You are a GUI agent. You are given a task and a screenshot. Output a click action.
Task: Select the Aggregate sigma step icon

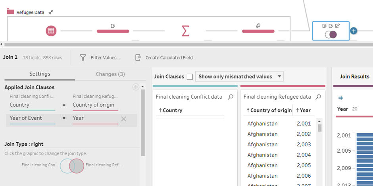click(x=185, y=31)
